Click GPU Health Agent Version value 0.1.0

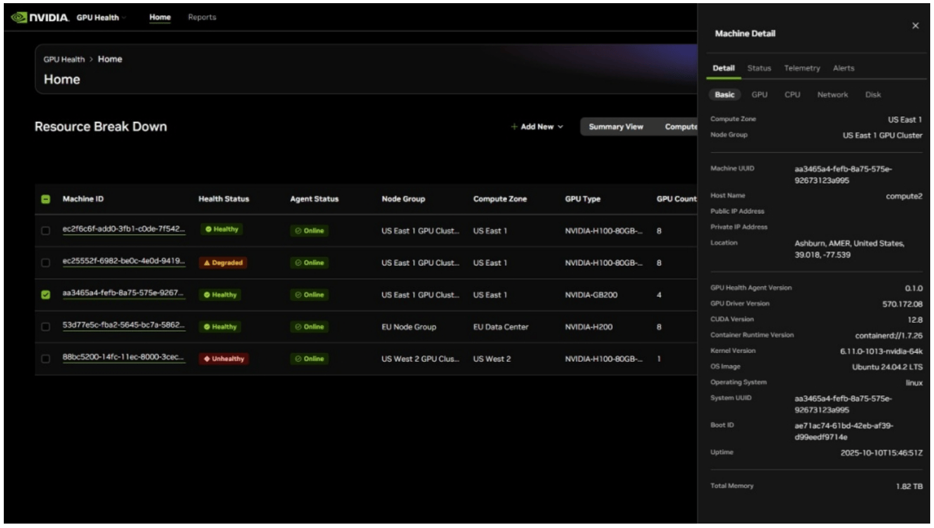(914, 288)
